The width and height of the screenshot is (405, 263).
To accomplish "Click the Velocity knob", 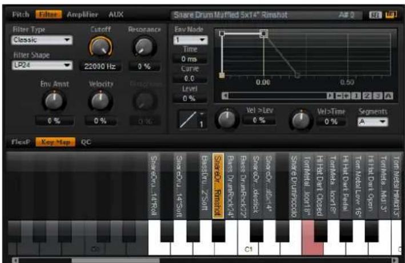I will click(x=100, y=101).
